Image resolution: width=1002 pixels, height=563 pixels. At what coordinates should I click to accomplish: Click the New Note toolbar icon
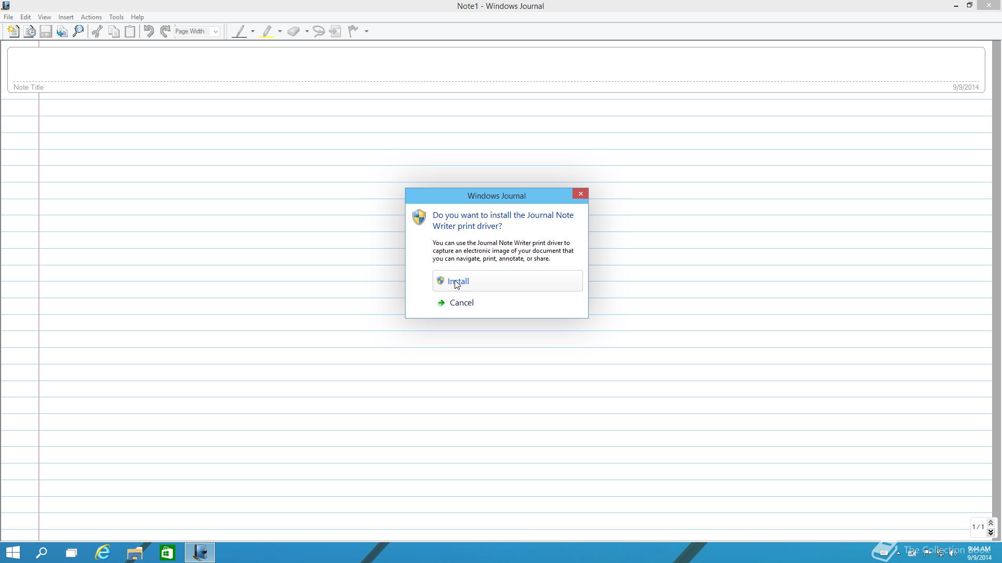tap(13, 31)
